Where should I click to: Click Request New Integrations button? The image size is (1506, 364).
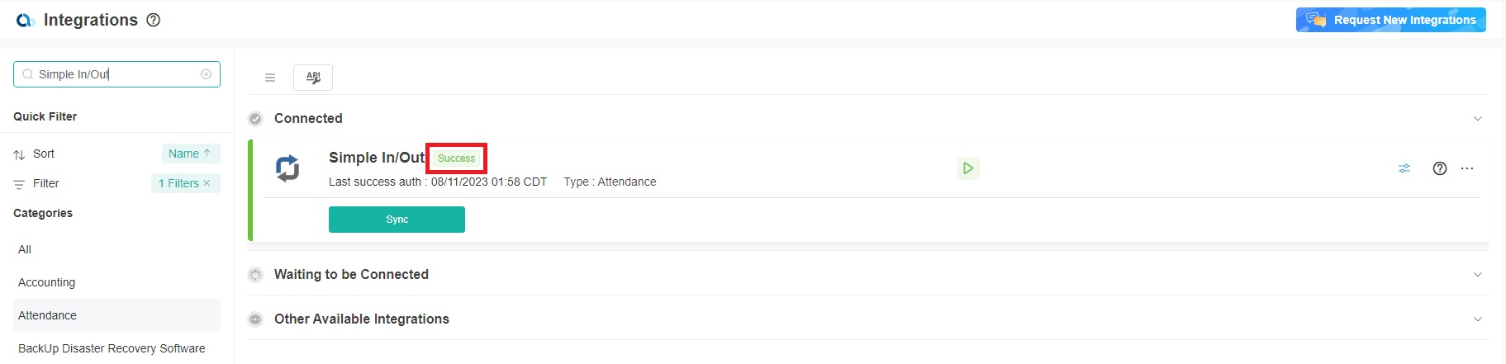coord(1391,20)
